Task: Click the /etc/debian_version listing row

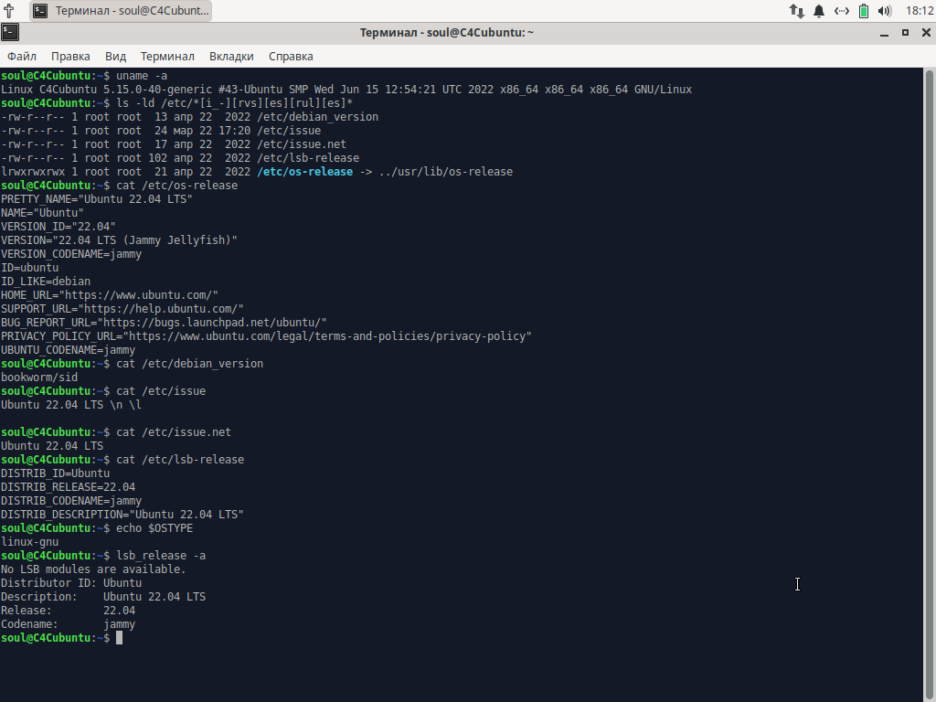Action: click(189, 117)
